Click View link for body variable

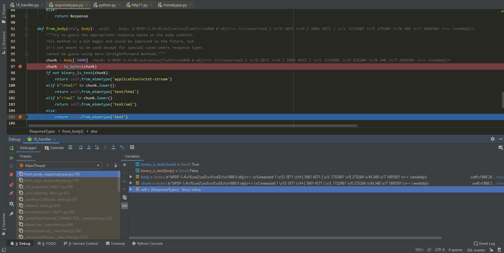click(x=500, y=177)
